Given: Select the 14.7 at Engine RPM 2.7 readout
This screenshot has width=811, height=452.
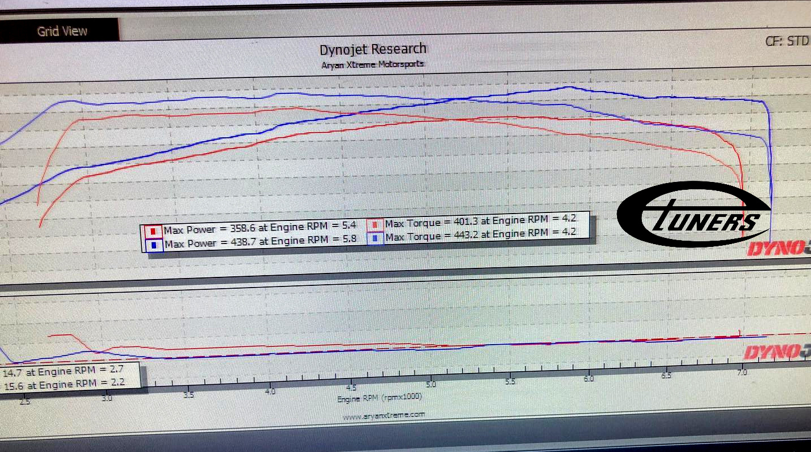Looking at the screenshot, I should [69, 372].
